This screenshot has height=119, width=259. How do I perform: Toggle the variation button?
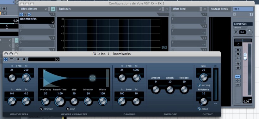pos(41,109)
